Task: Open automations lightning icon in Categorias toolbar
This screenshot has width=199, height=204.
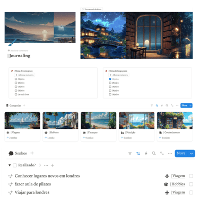Action: [162, 105]
